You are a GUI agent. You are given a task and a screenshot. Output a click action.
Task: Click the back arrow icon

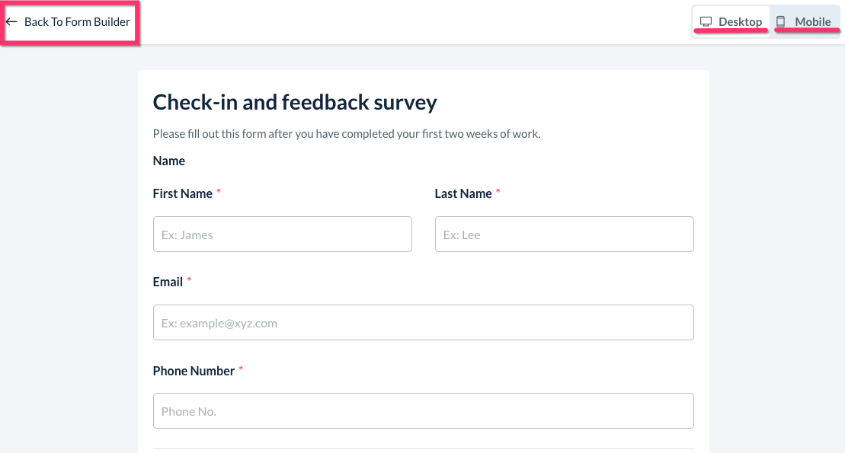click(11, 22)
